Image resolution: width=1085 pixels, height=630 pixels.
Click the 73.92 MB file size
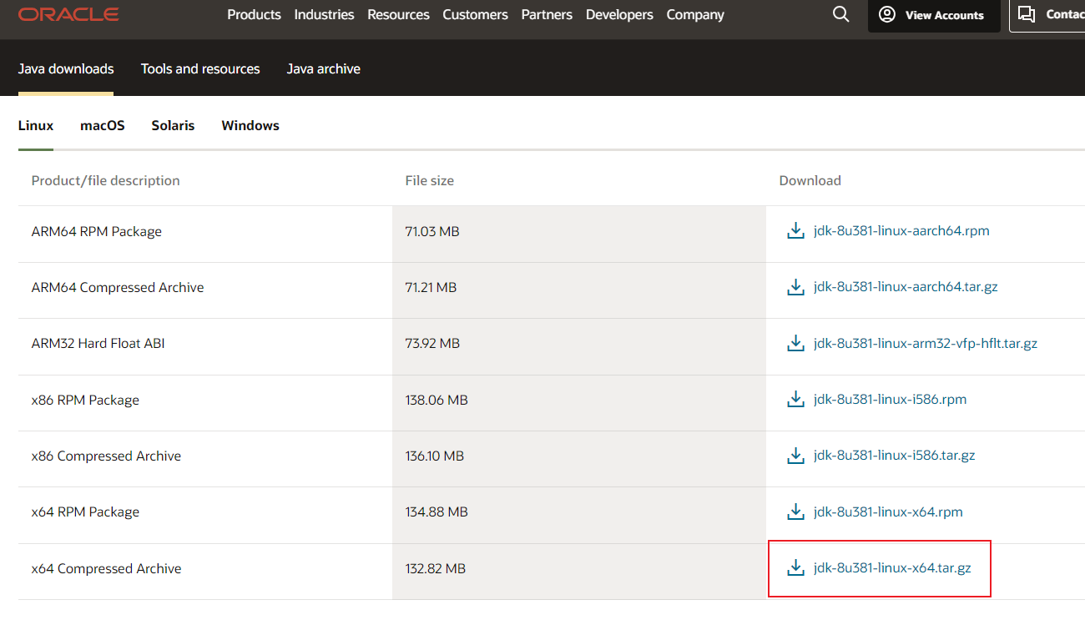coord(432,343)
